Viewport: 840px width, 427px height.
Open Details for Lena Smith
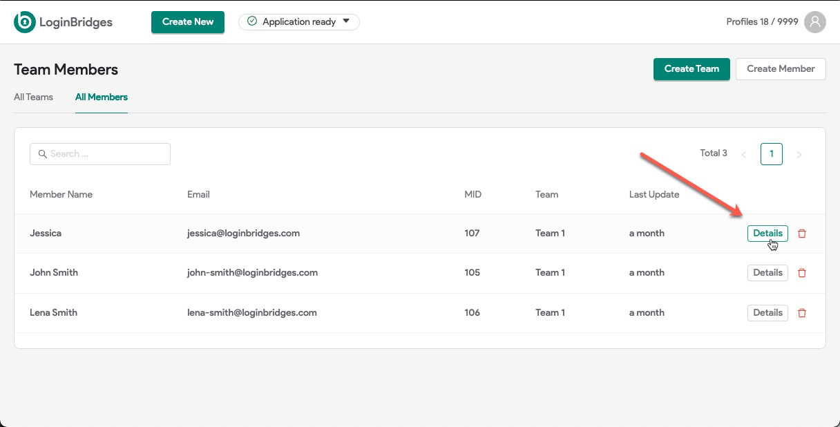767,313
